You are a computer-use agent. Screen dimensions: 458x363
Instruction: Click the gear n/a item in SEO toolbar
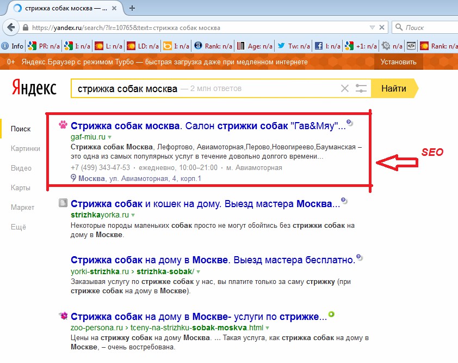[392, 46]
